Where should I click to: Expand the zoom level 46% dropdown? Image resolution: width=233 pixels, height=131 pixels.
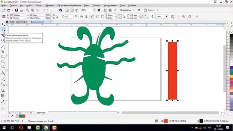[x=94, y=10]
